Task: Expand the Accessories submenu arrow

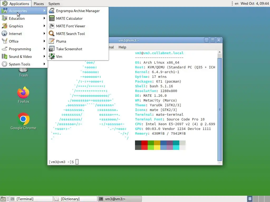Action: (x=44, y=11)
